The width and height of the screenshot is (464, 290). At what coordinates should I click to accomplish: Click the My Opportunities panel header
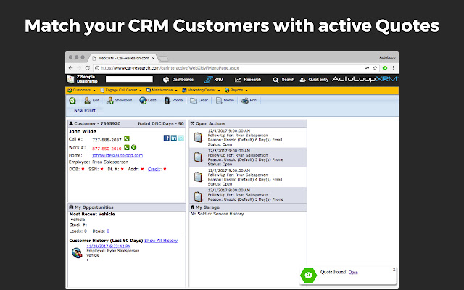click(127, 207)
